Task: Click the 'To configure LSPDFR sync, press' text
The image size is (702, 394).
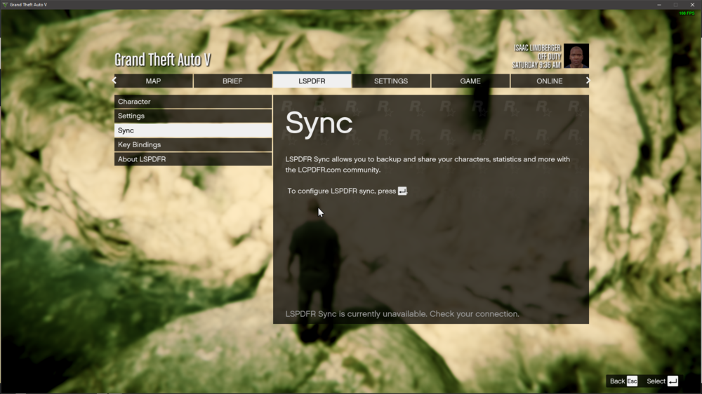Action: [x=342, y=191]
